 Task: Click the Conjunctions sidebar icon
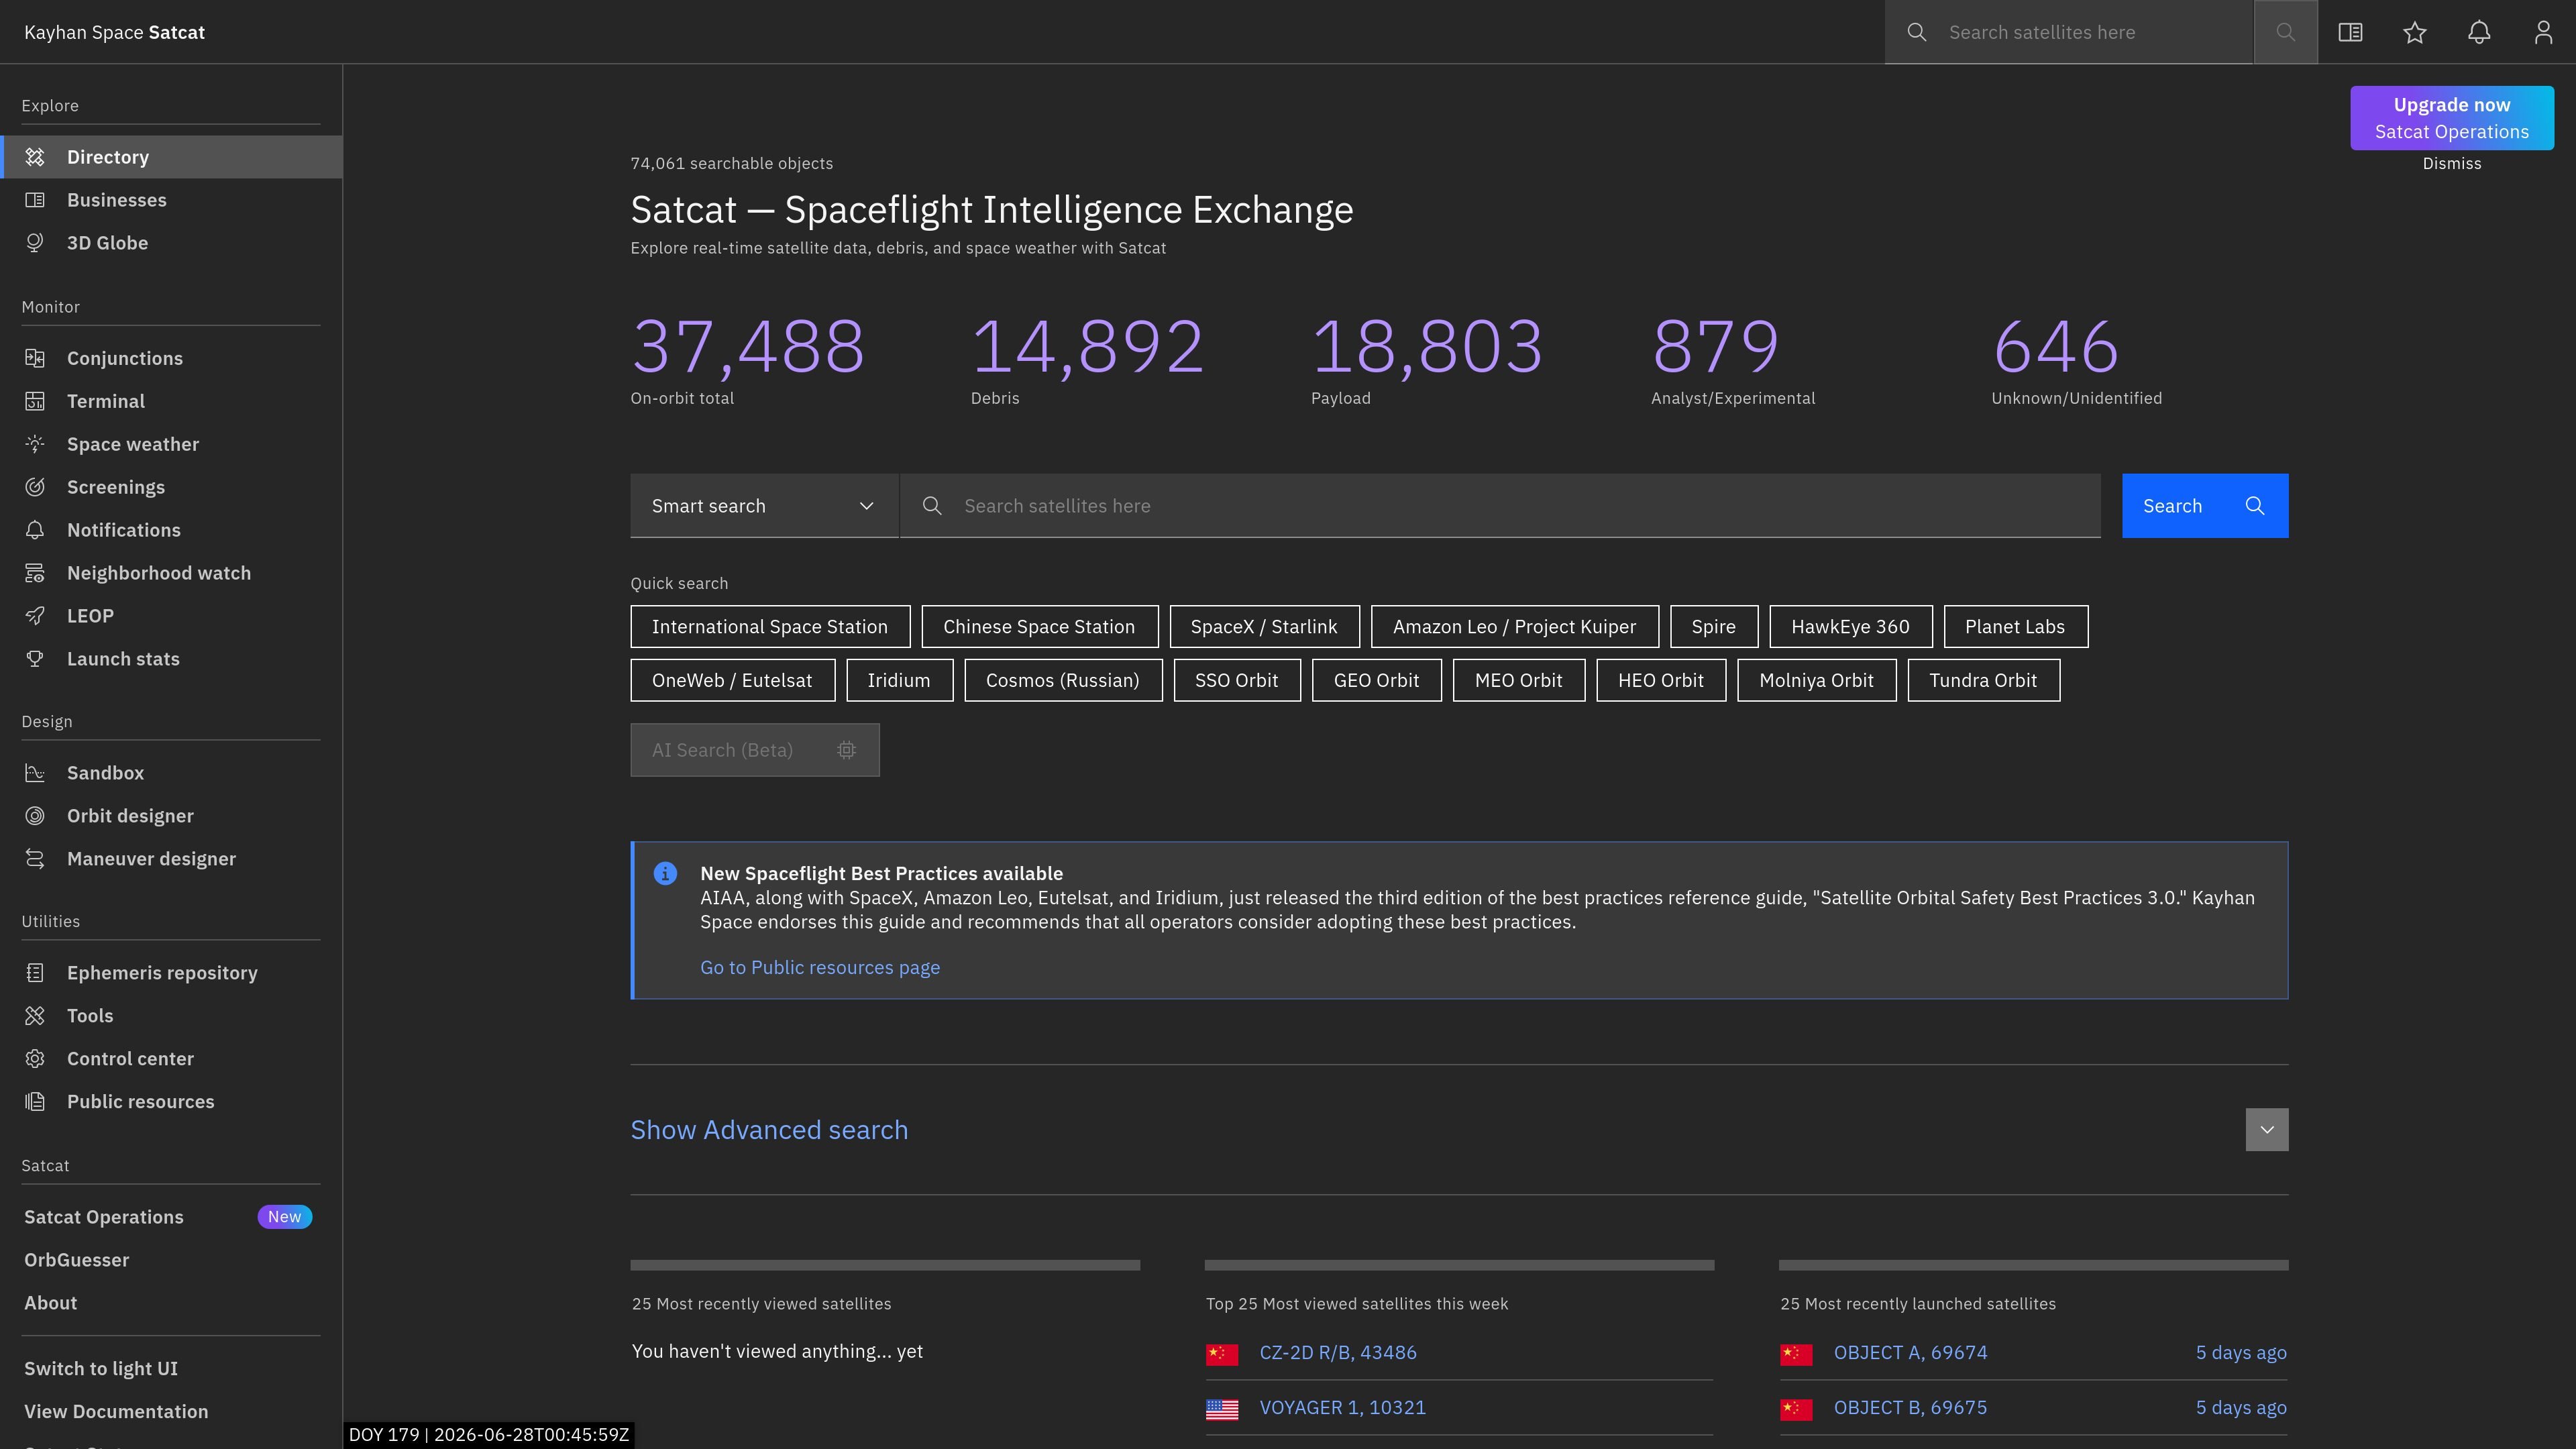tap(35, 358)
